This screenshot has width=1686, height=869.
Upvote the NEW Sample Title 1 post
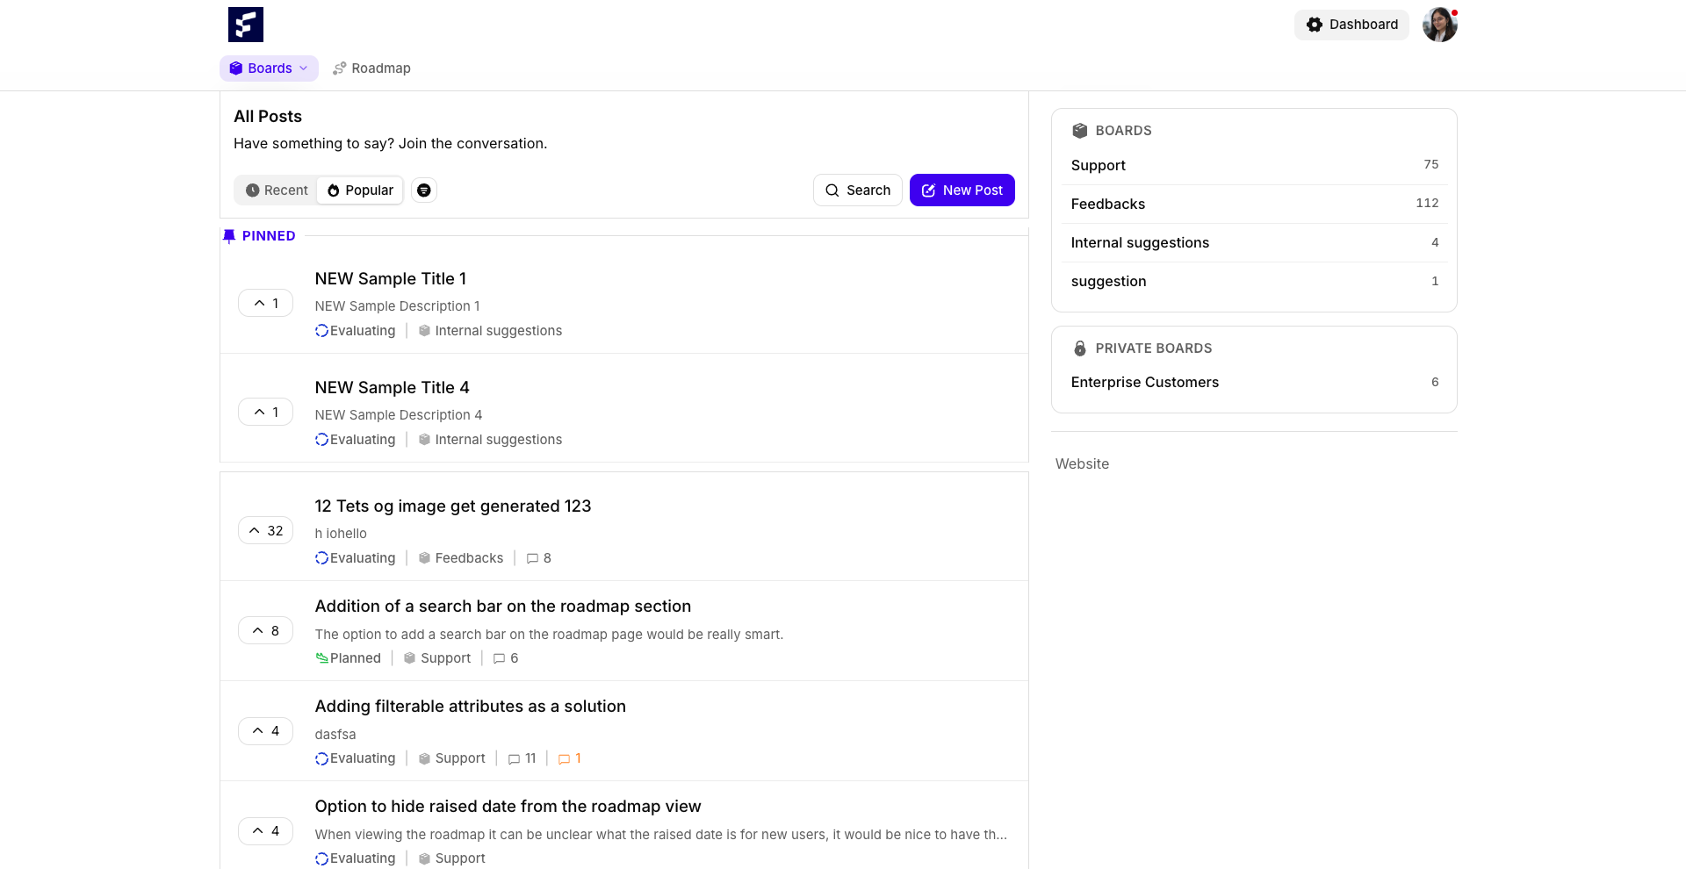(x=265, y=303)
